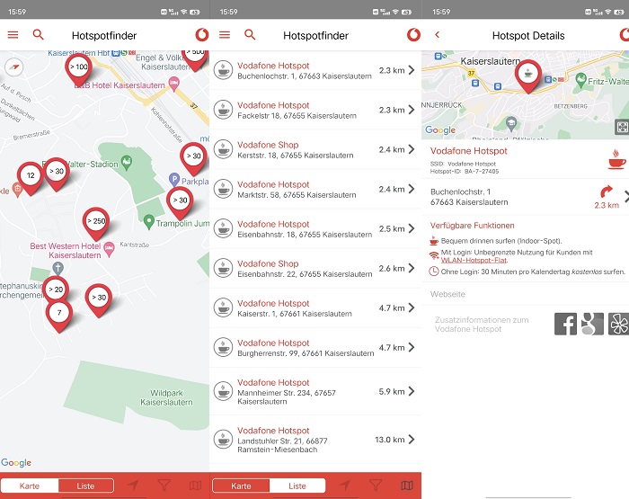Open Yelp icon in hotspot details

click(618, 324)
